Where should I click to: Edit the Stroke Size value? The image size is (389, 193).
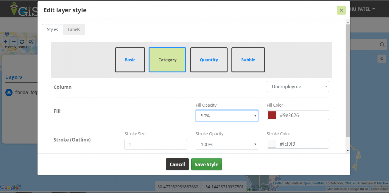pos(156,144)
